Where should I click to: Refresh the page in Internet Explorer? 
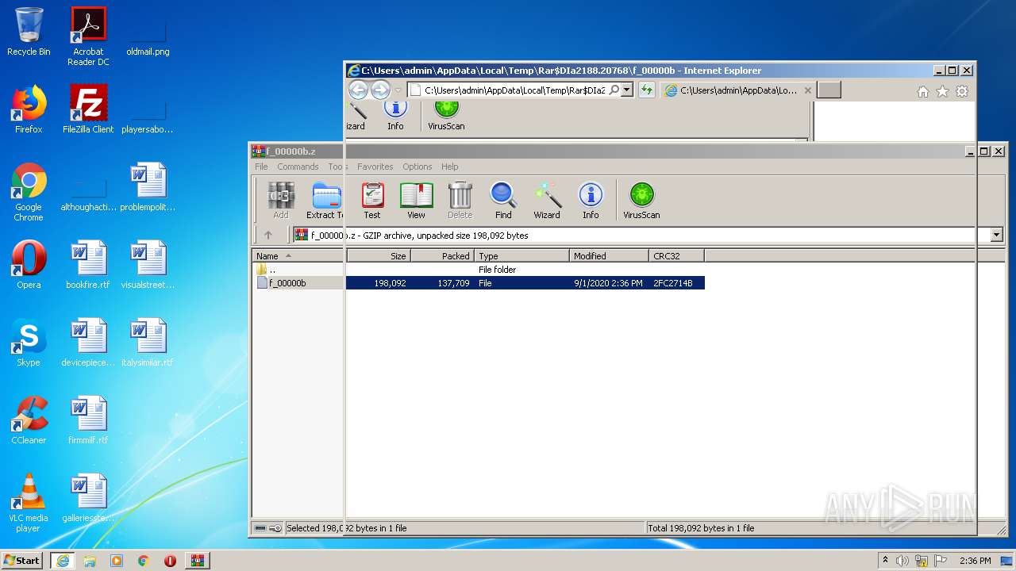[647, 90]
